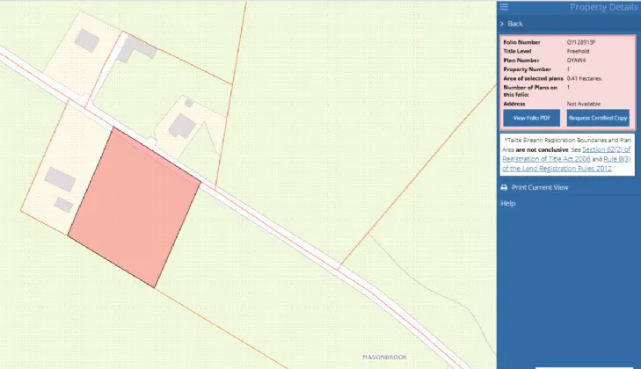Click the larger building left of highlighted plot
This screenshot has width=641, height=369.
tap(59, 179)
